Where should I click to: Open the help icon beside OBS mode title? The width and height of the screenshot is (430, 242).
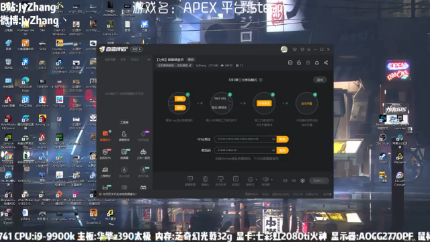tap(261, 80)
